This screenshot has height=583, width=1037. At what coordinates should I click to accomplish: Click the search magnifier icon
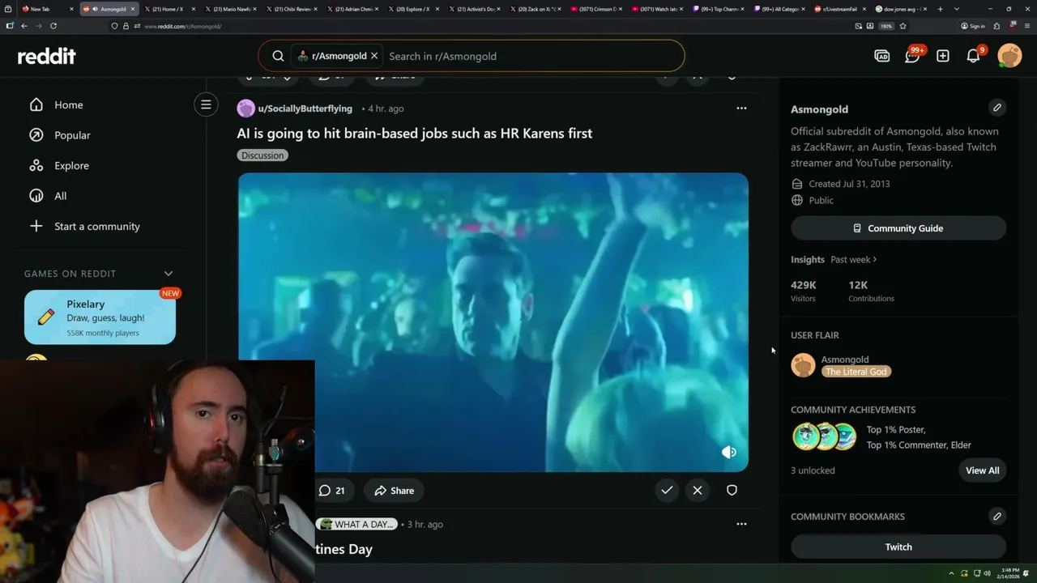(x=278, y=56)
